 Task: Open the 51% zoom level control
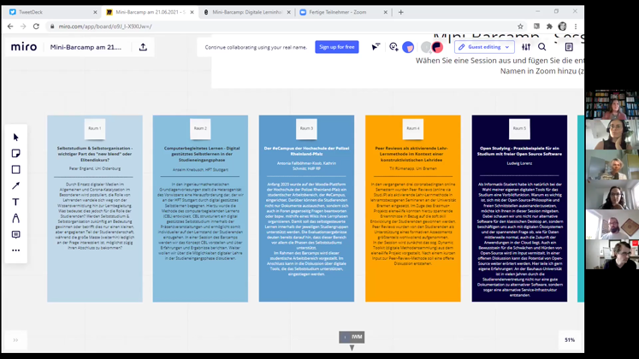pyautogui.click(x=569, y=339)
